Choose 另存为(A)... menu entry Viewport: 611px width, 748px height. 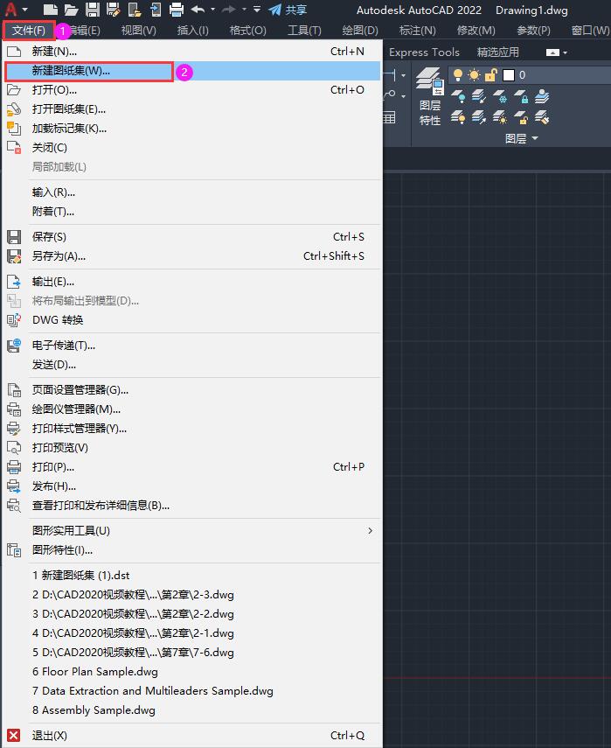point(191,256)
